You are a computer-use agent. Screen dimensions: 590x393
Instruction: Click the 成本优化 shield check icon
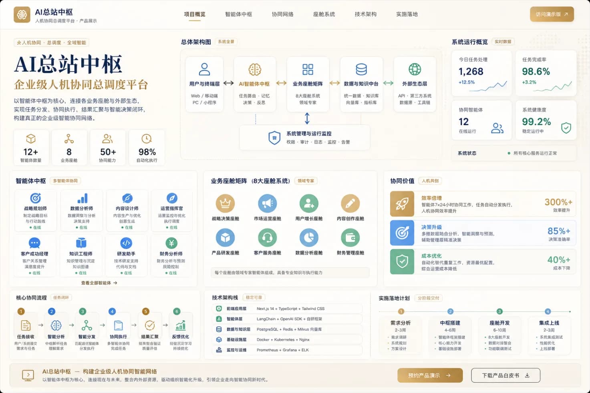(402, 262)
